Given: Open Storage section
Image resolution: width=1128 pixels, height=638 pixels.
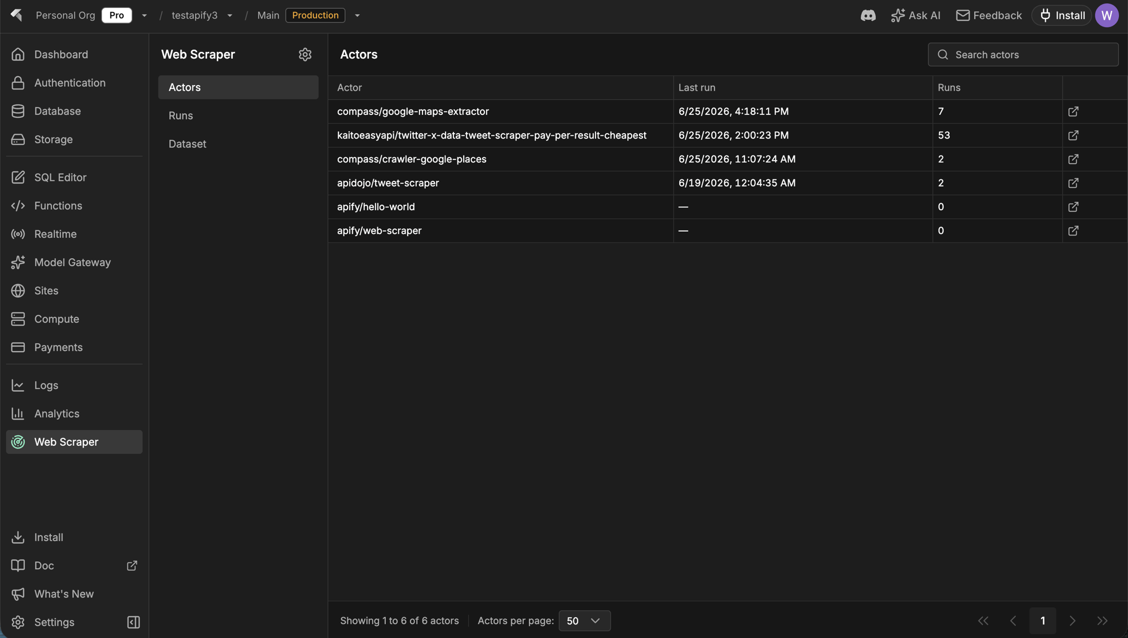Looking at the screenshot, I should tap(74, 139).
